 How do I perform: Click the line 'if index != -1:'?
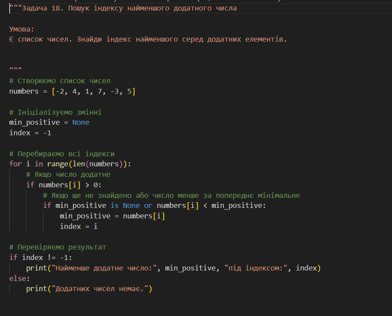tap(40, 257)
